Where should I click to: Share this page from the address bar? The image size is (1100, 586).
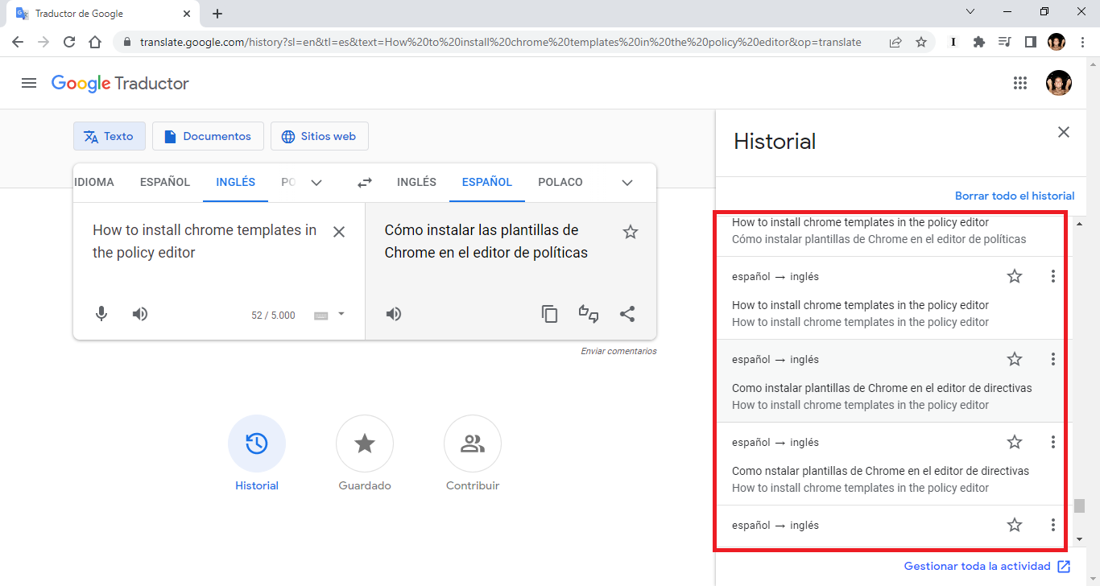coord(895,42)
